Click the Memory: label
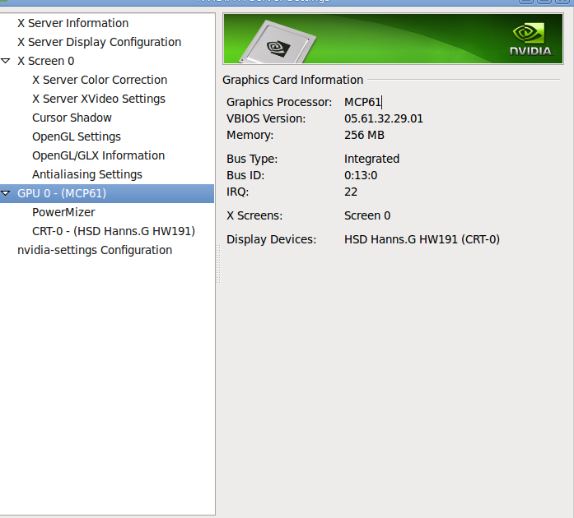Image resolution: width=574 pixels, height=518 pixels. [250, 136]
